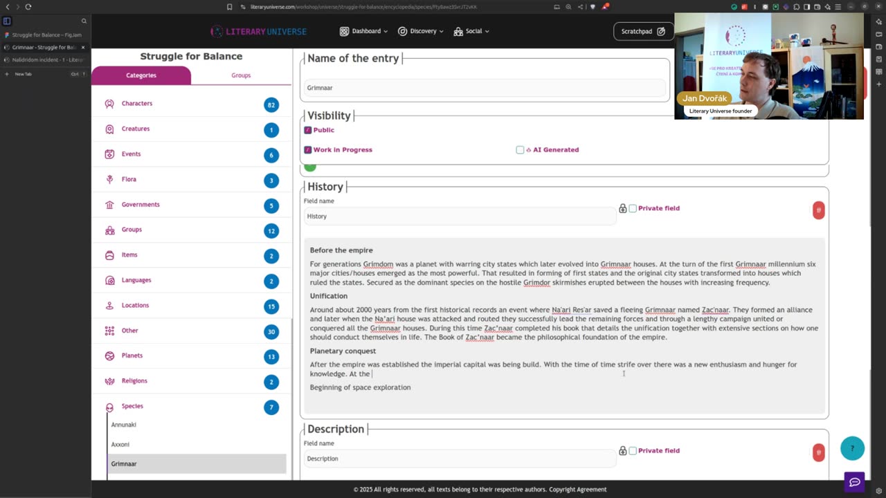
Task: Open the Discovery dropdown menu
Action: click(x=421, y=31)
